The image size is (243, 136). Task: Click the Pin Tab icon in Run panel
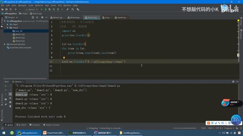click(6, 104)
